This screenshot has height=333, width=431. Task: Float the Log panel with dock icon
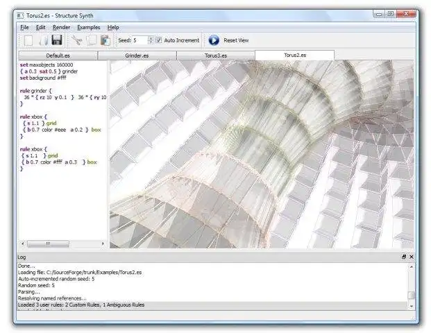[x=404, y=257]
